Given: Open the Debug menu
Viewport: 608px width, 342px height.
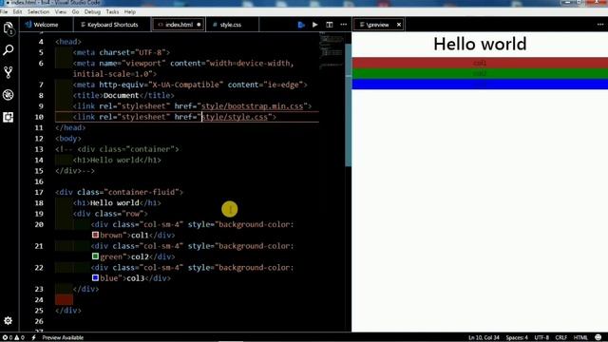Looking at the screenshot, I should click(92, 12).
